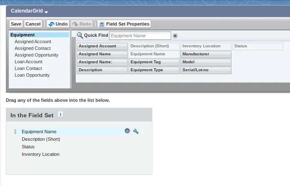This screenshot has width=290, height=186.
Task: Select Equipment Name in the field set
Action: point(39,132)
